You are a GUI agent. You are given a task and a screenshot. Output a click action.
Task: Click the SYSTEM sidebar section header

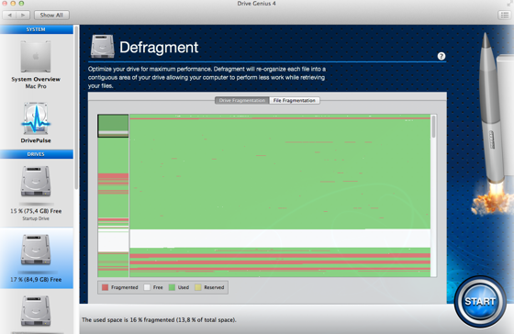click(x=37, y=29)
